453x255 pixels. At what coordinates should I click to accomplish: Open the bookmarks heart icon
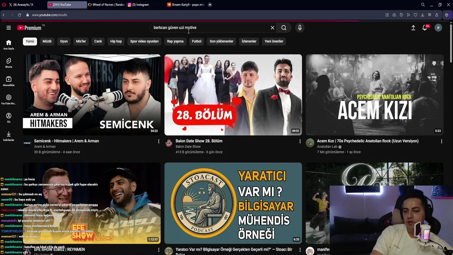click(x=415, y=15)
